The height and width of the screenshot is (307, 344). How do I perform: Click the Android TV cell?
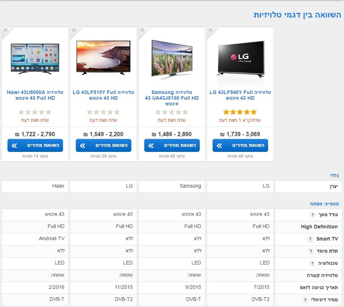click(x=35, y=239)
